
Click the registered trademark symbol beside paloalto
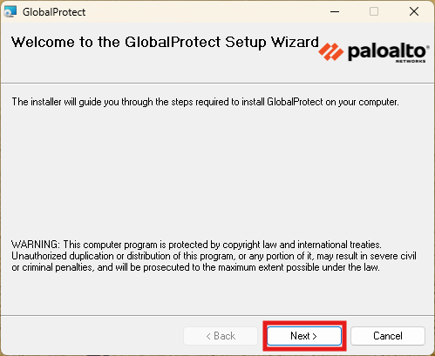click(427, 46)
